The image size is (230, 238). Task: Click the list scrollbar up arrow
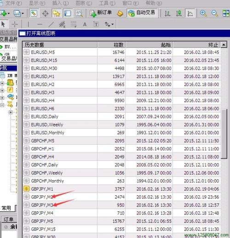224,45
